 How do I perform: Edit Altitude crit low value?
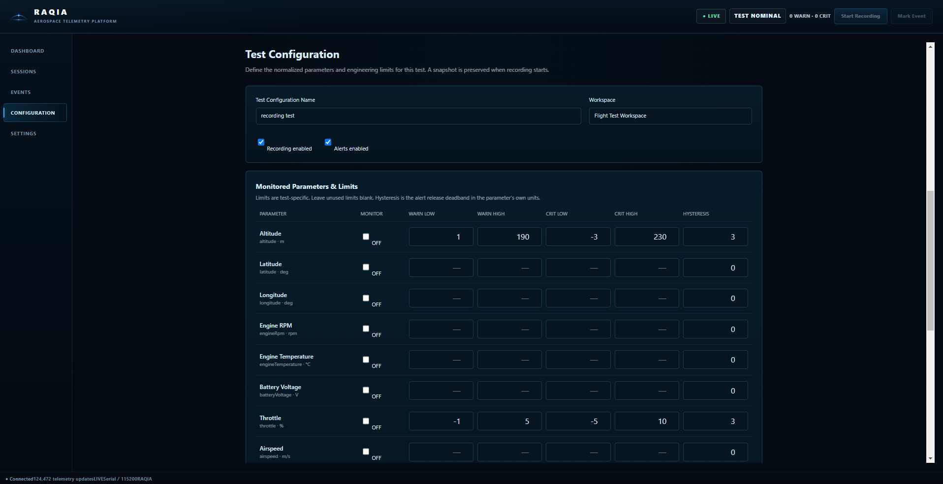click(x=578, y=237)
